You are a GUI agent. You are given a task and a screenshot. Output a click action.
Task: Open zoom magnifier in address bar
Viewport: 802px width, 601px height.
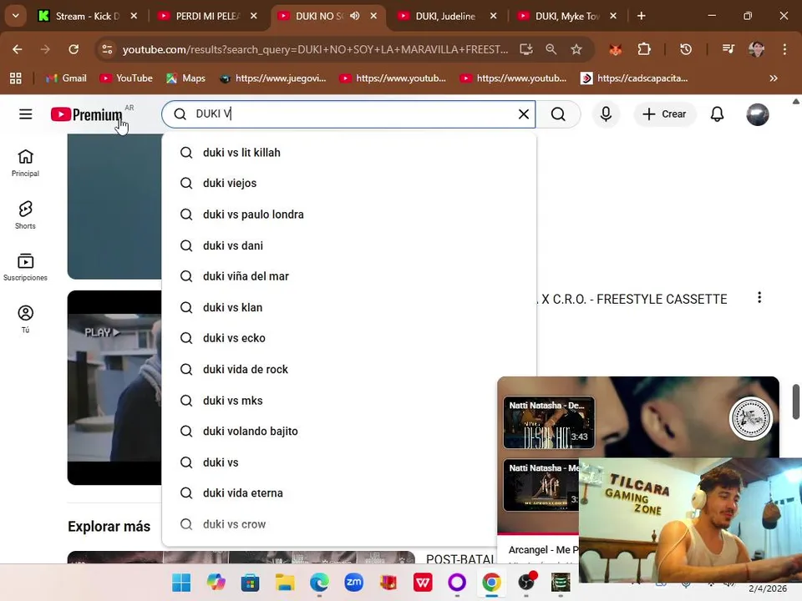coord(551,49)
